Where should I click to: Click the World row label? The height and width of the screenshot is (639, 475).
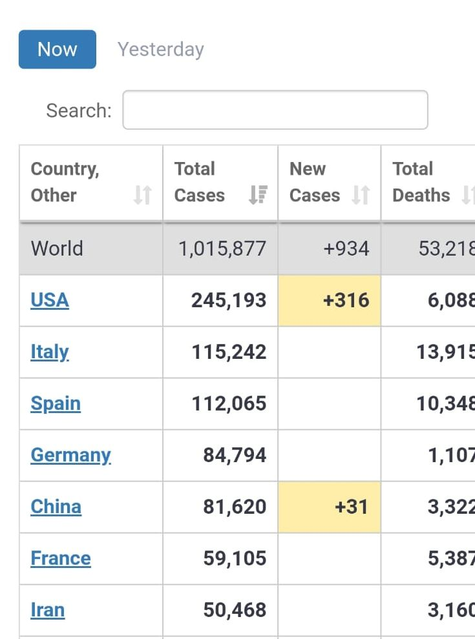(57, 249)
